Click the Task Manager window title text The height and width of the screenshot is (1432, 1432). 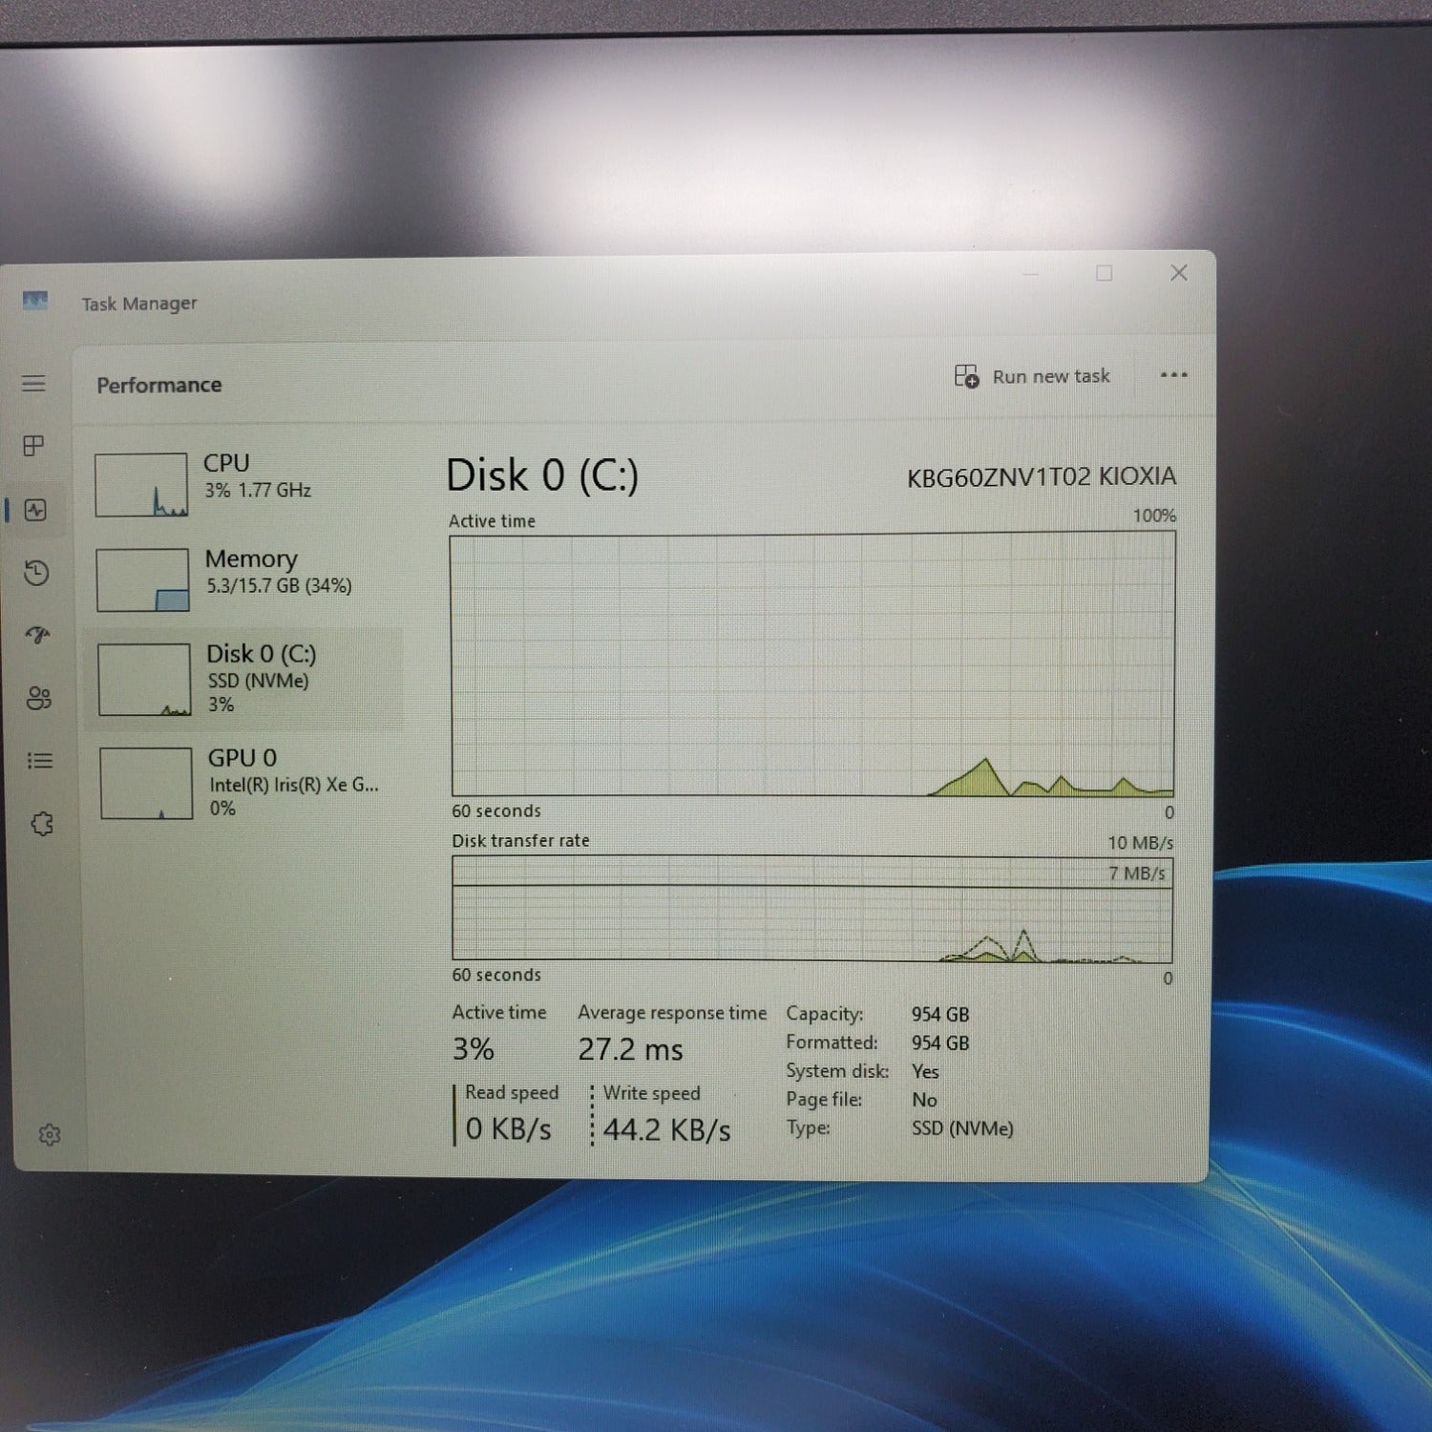(x=139, y=304)
